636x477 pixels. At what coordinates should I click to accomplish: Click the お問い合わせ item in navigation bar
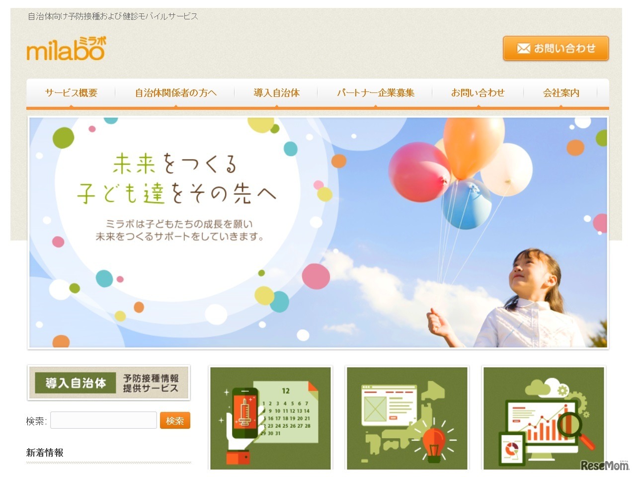click(477, 93)
